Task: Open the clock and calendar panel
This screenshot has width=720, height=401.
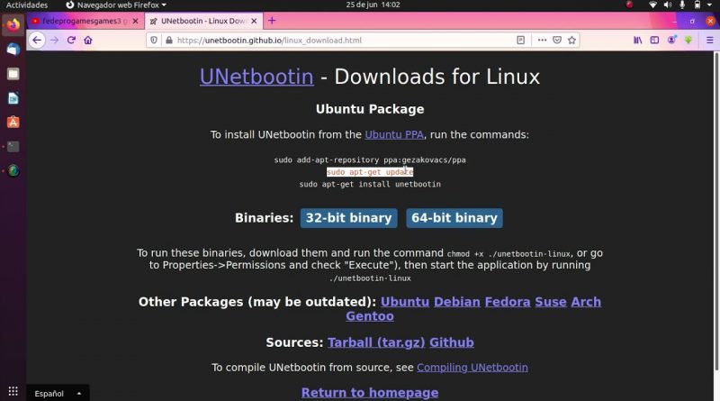Action: 373,5
